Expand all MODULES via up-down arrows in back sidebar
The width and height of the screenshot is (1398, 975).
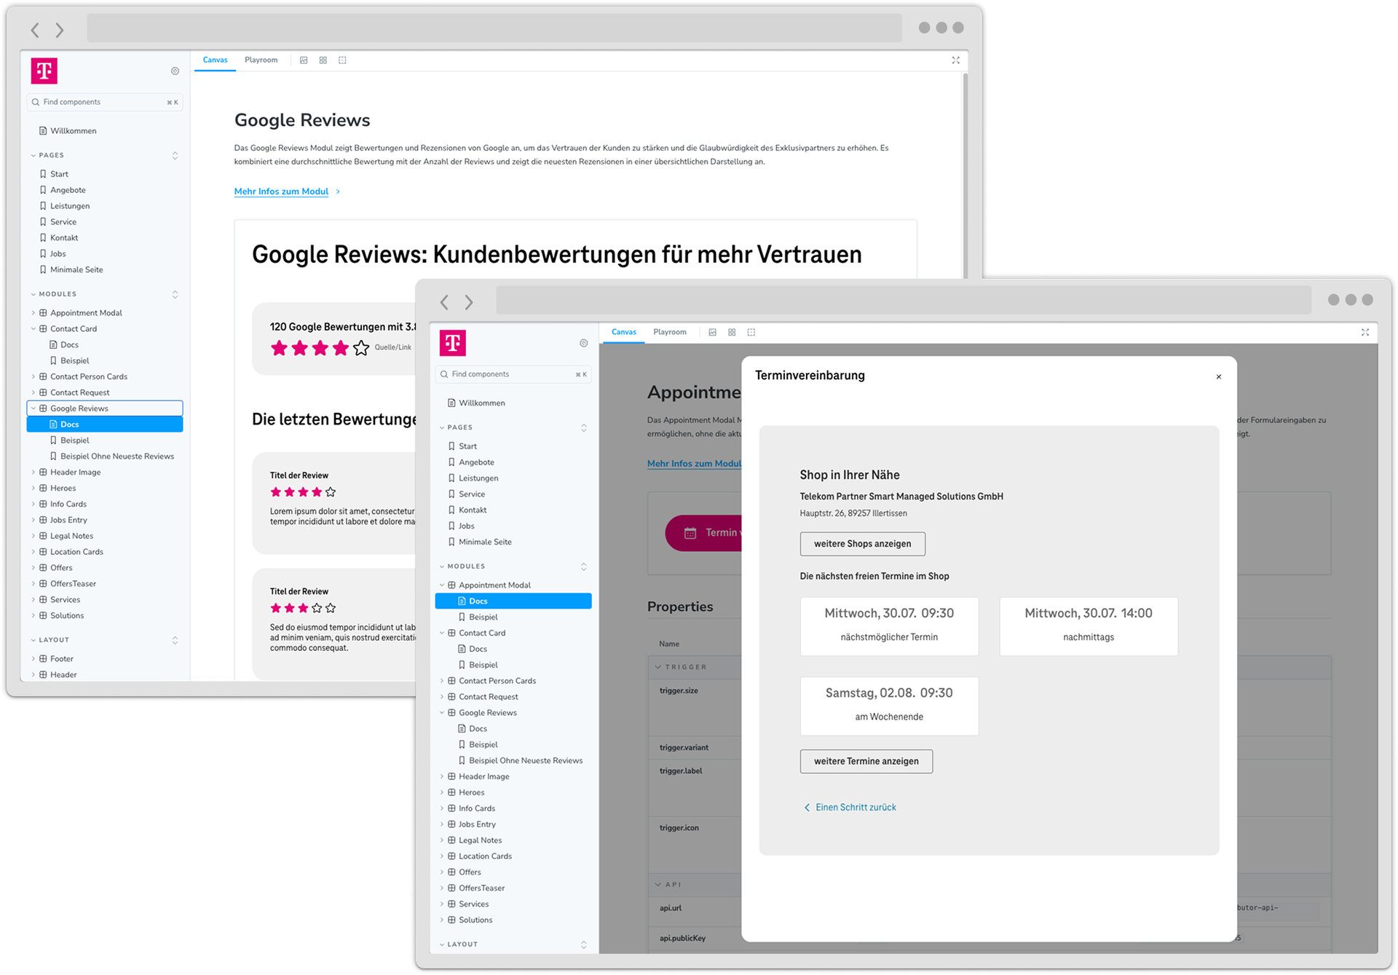(x=175, y=294)
